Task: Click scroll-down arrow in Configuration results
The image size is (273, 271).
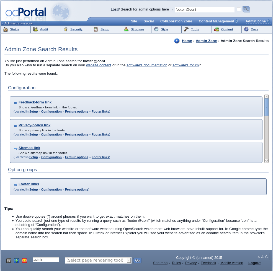Action: (266, 161)
